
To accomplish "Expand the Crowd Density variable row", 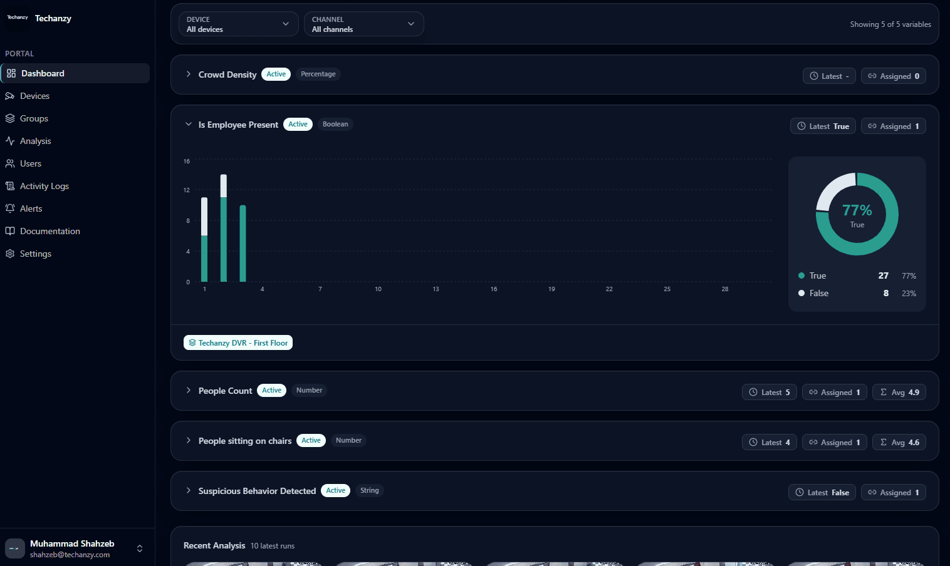I will 188,74.
